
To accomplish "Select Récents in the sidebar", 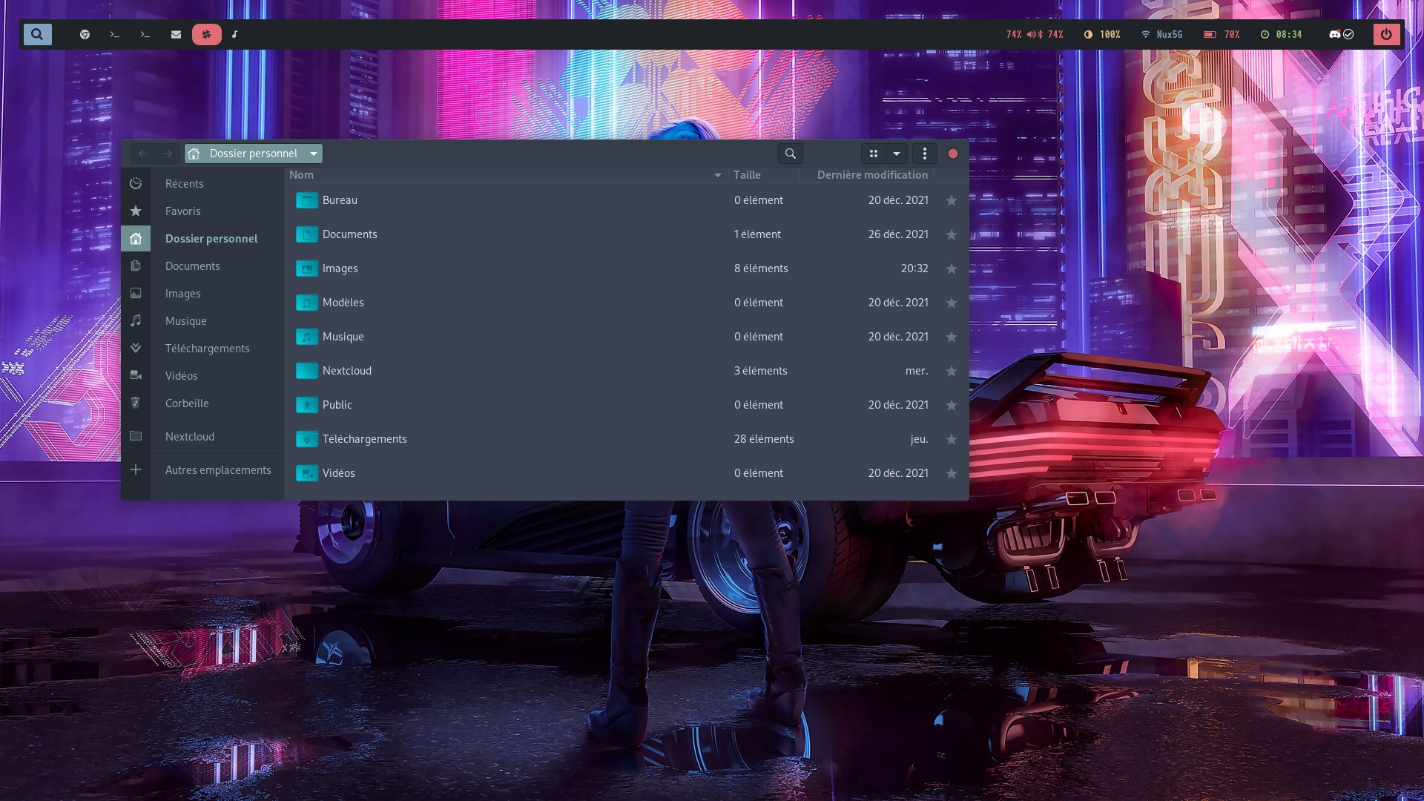I will point(184,184).
